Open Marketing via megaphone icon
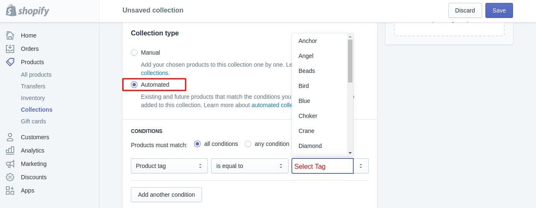Screen dimensions: 536x208 [x=10, y=164]
